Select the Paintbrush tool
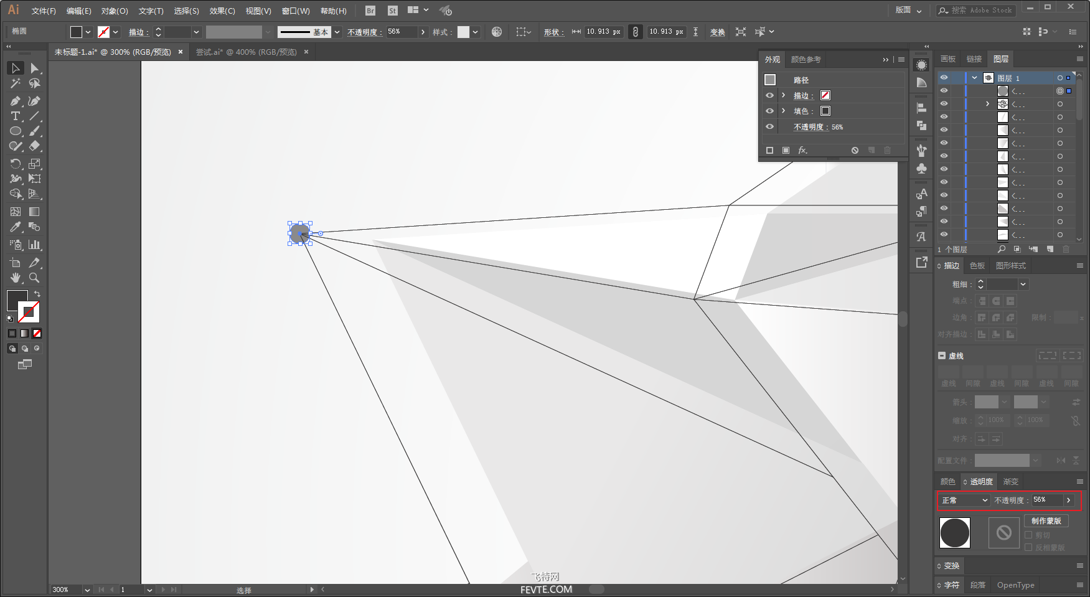Image resolution: width=1090 pixels, height=597 pixels. 35,131
